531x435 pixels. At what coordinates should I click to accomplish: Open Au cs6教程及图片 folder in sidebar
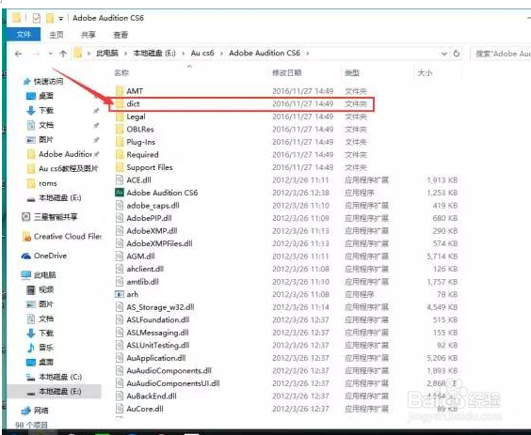point(68,168)
